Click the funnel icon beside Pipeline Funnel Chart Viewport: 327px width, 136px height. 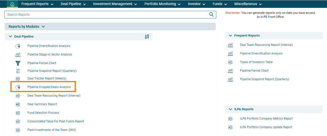tap(18, 63)
